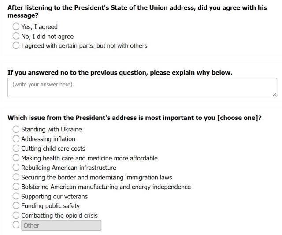Select "Cutting child care costs" option
Screen dimensions: 282x235
16,149
